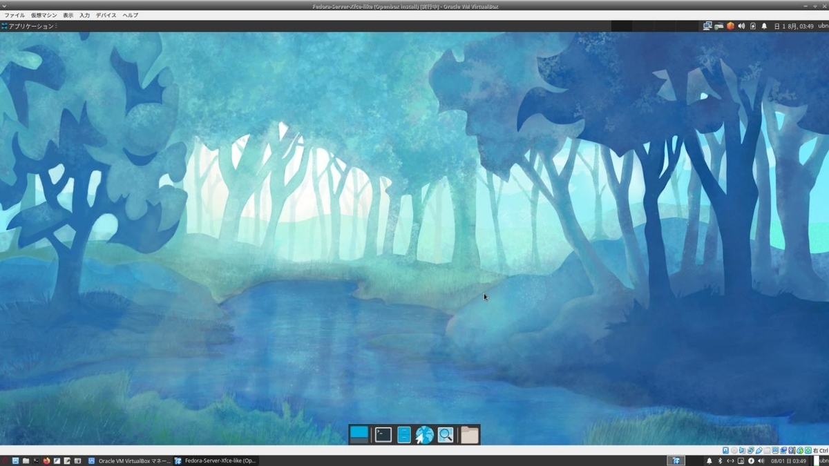Click the guest power manager battery icon

753,26
